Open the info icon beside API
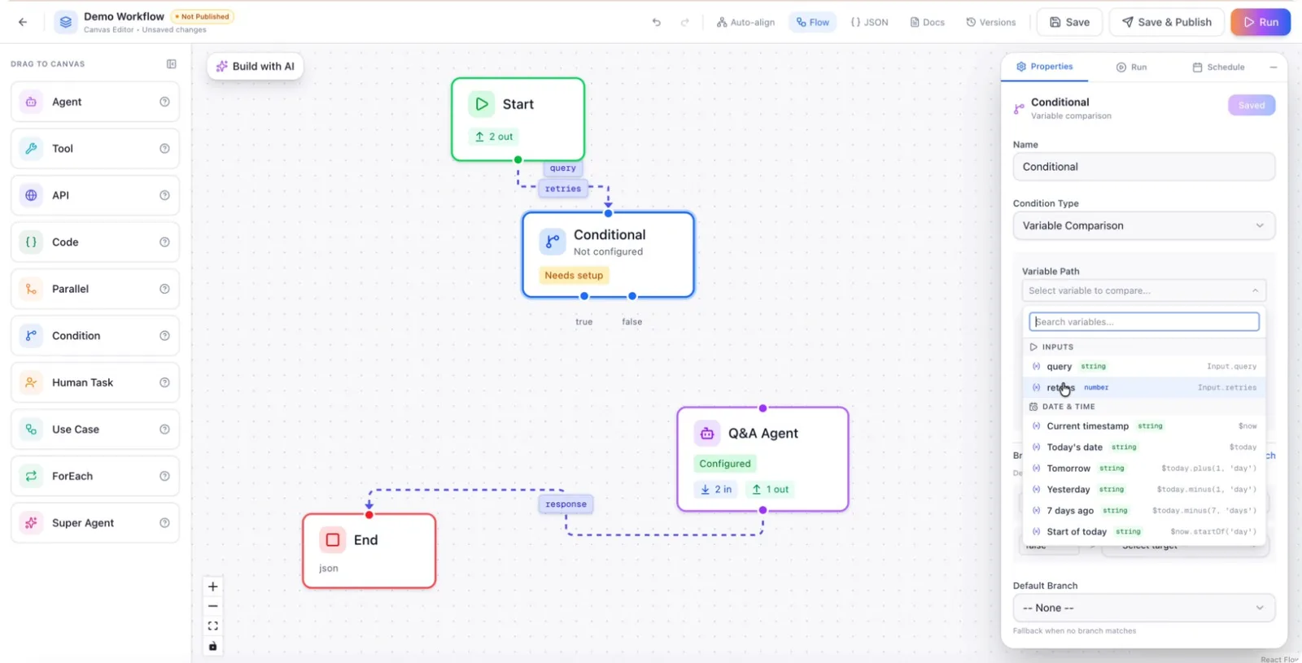The image size is (1302, 663). [x=164, y=195]
